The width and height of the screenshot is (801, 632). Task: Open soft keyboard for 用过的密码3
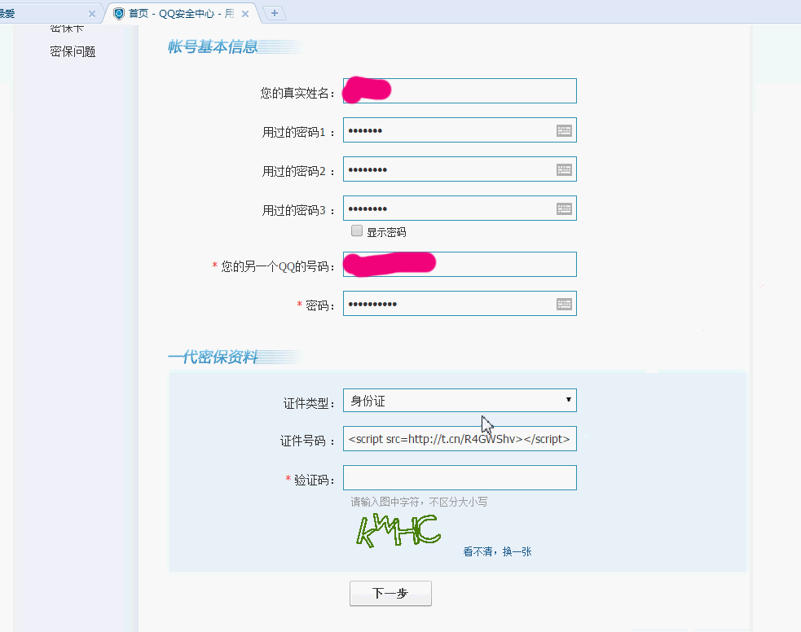pyautogui.click(x=564, y=208)
